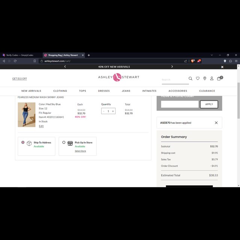The height and width of the screenshot is (240, 240).
Task: Click the Item # 402011160641 text
Action: (x=51, y=117)
